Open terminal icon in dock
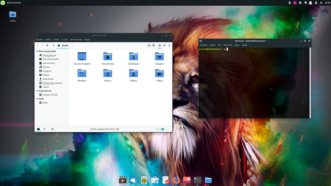 (197, 180)
